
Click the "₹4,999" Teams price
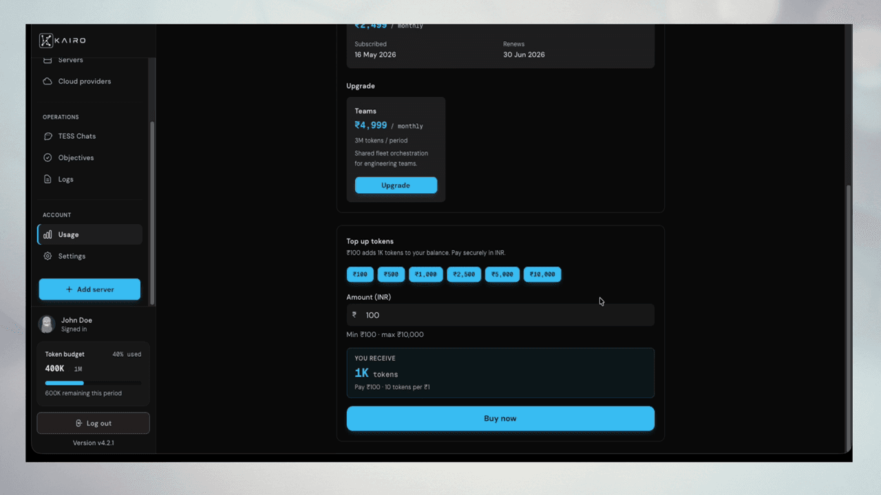point(371,125)
